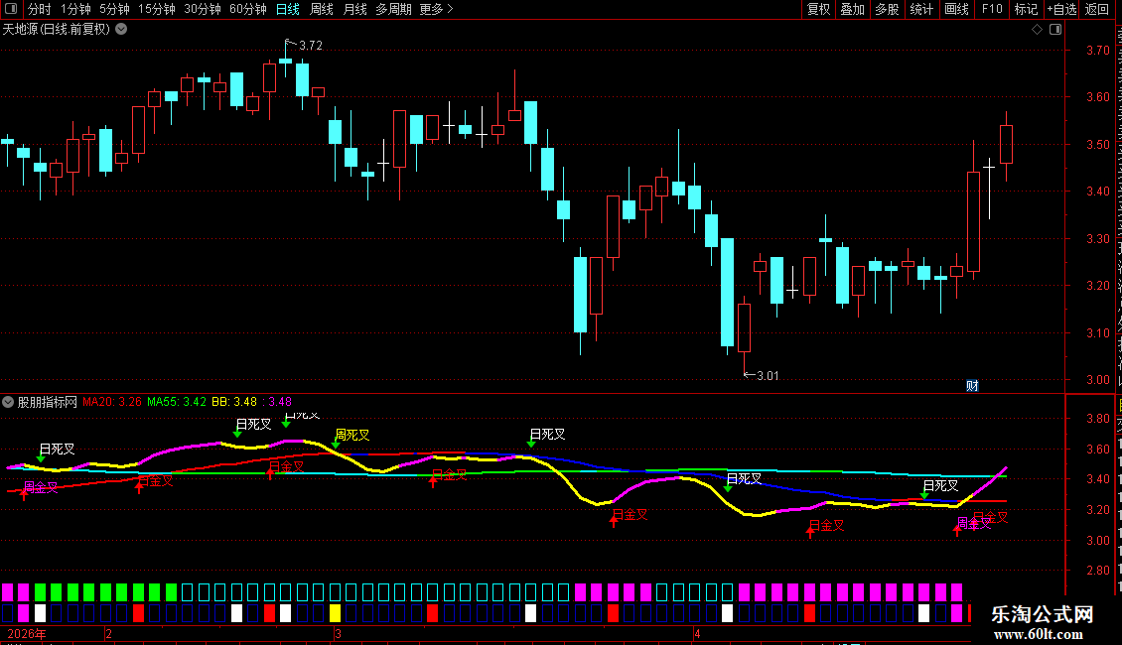Screen dimensions: 1122x645
Task: Click the MA20: 3.26 indicator value
Action: (112, 402)
